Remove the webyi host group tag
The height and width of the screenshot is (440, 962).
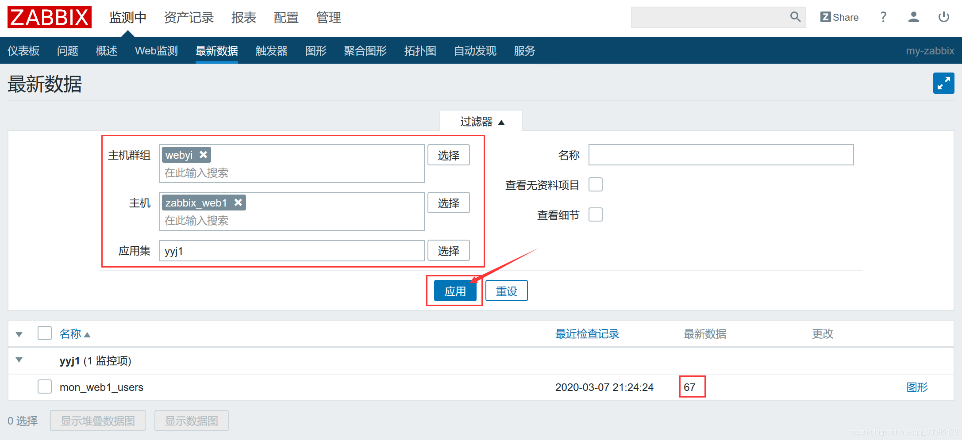coord(203,155)
